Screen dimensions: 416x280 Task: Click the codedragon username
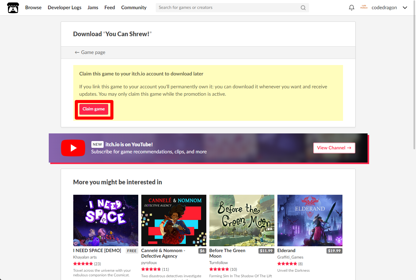pos(384,8)
